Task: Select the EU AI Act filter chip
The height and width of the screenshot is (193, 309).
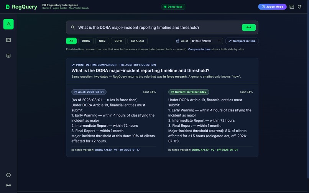Action: point(138,41)
